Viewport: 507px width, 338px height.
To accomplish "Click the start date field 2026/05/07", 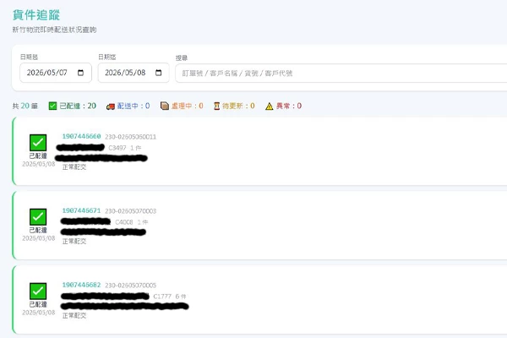I will [56, 73].
